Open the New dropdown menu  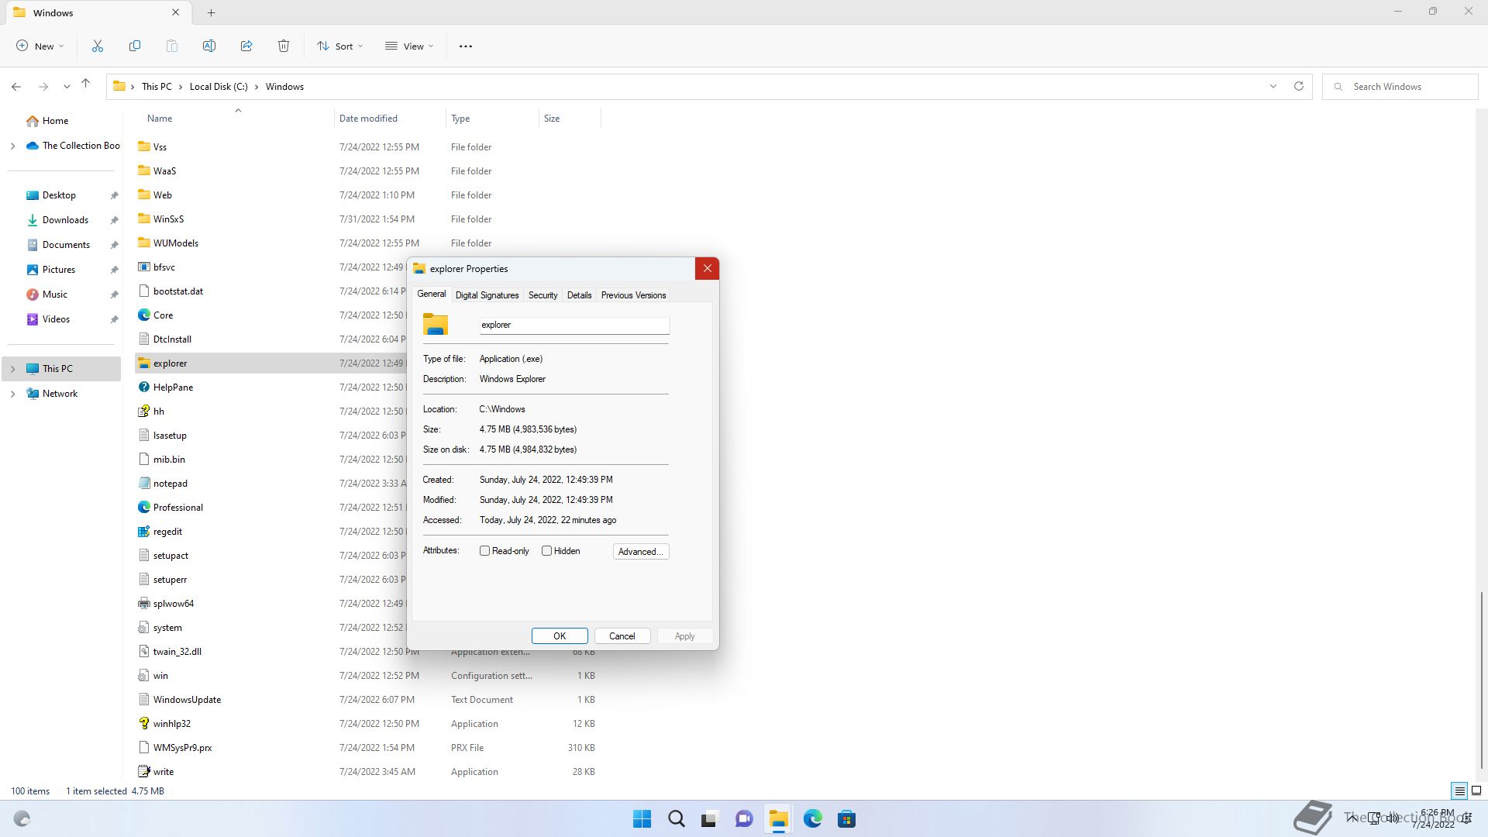tap(40, 46)
